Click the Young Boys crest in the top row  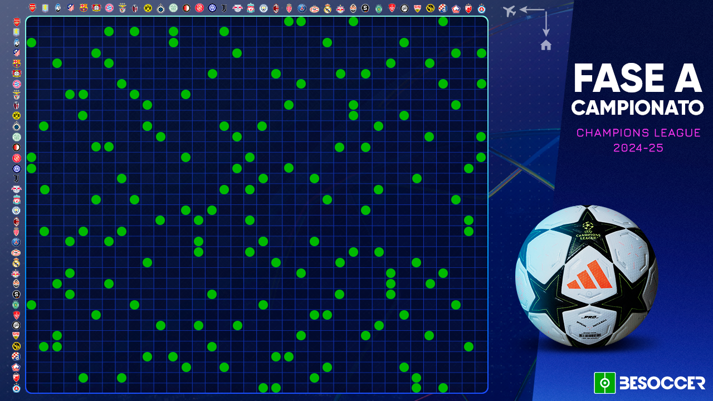pyautogui.click(x=431, y=8)
